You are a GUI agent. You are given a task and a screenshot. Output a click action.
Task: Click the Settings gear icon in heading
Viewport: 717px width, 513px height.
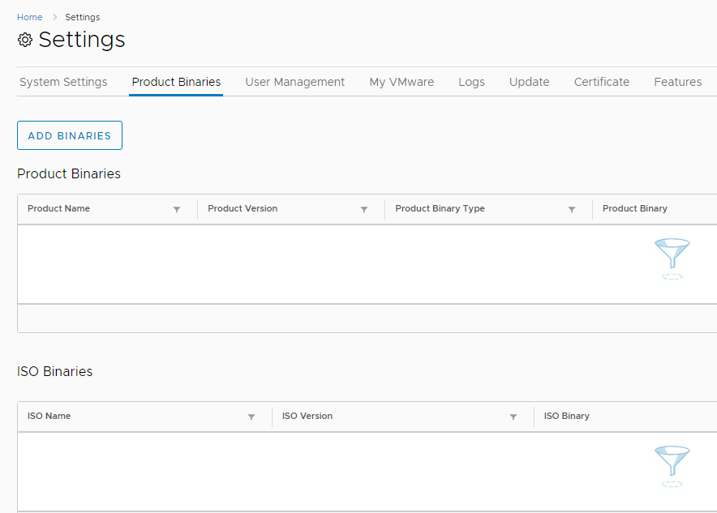coord(25,40)
